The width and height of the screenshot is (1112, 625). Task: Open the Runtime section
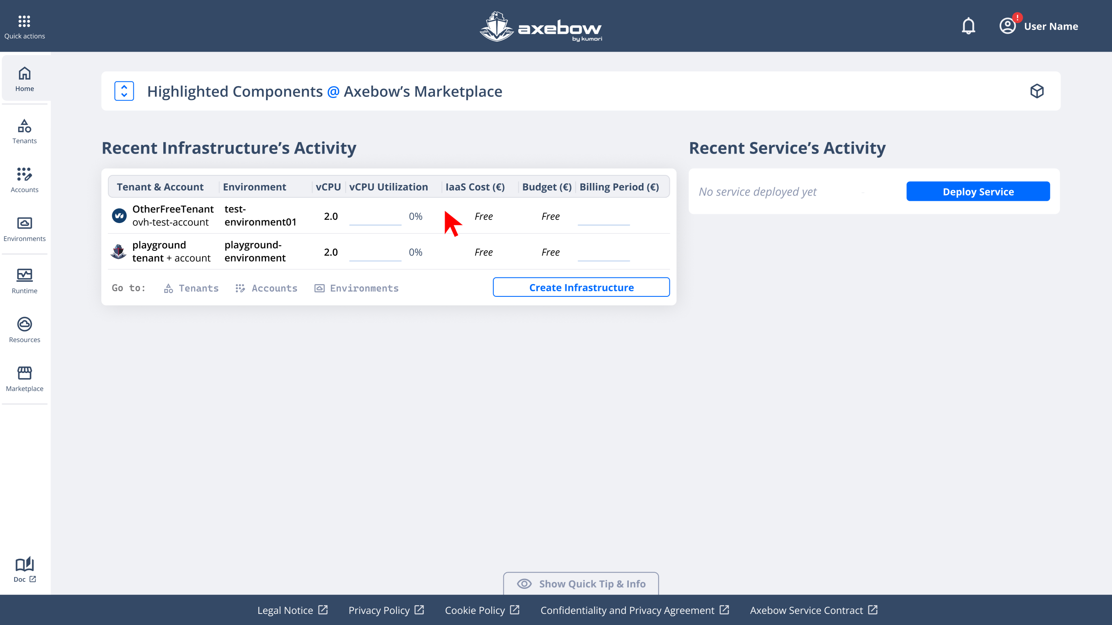25,281
